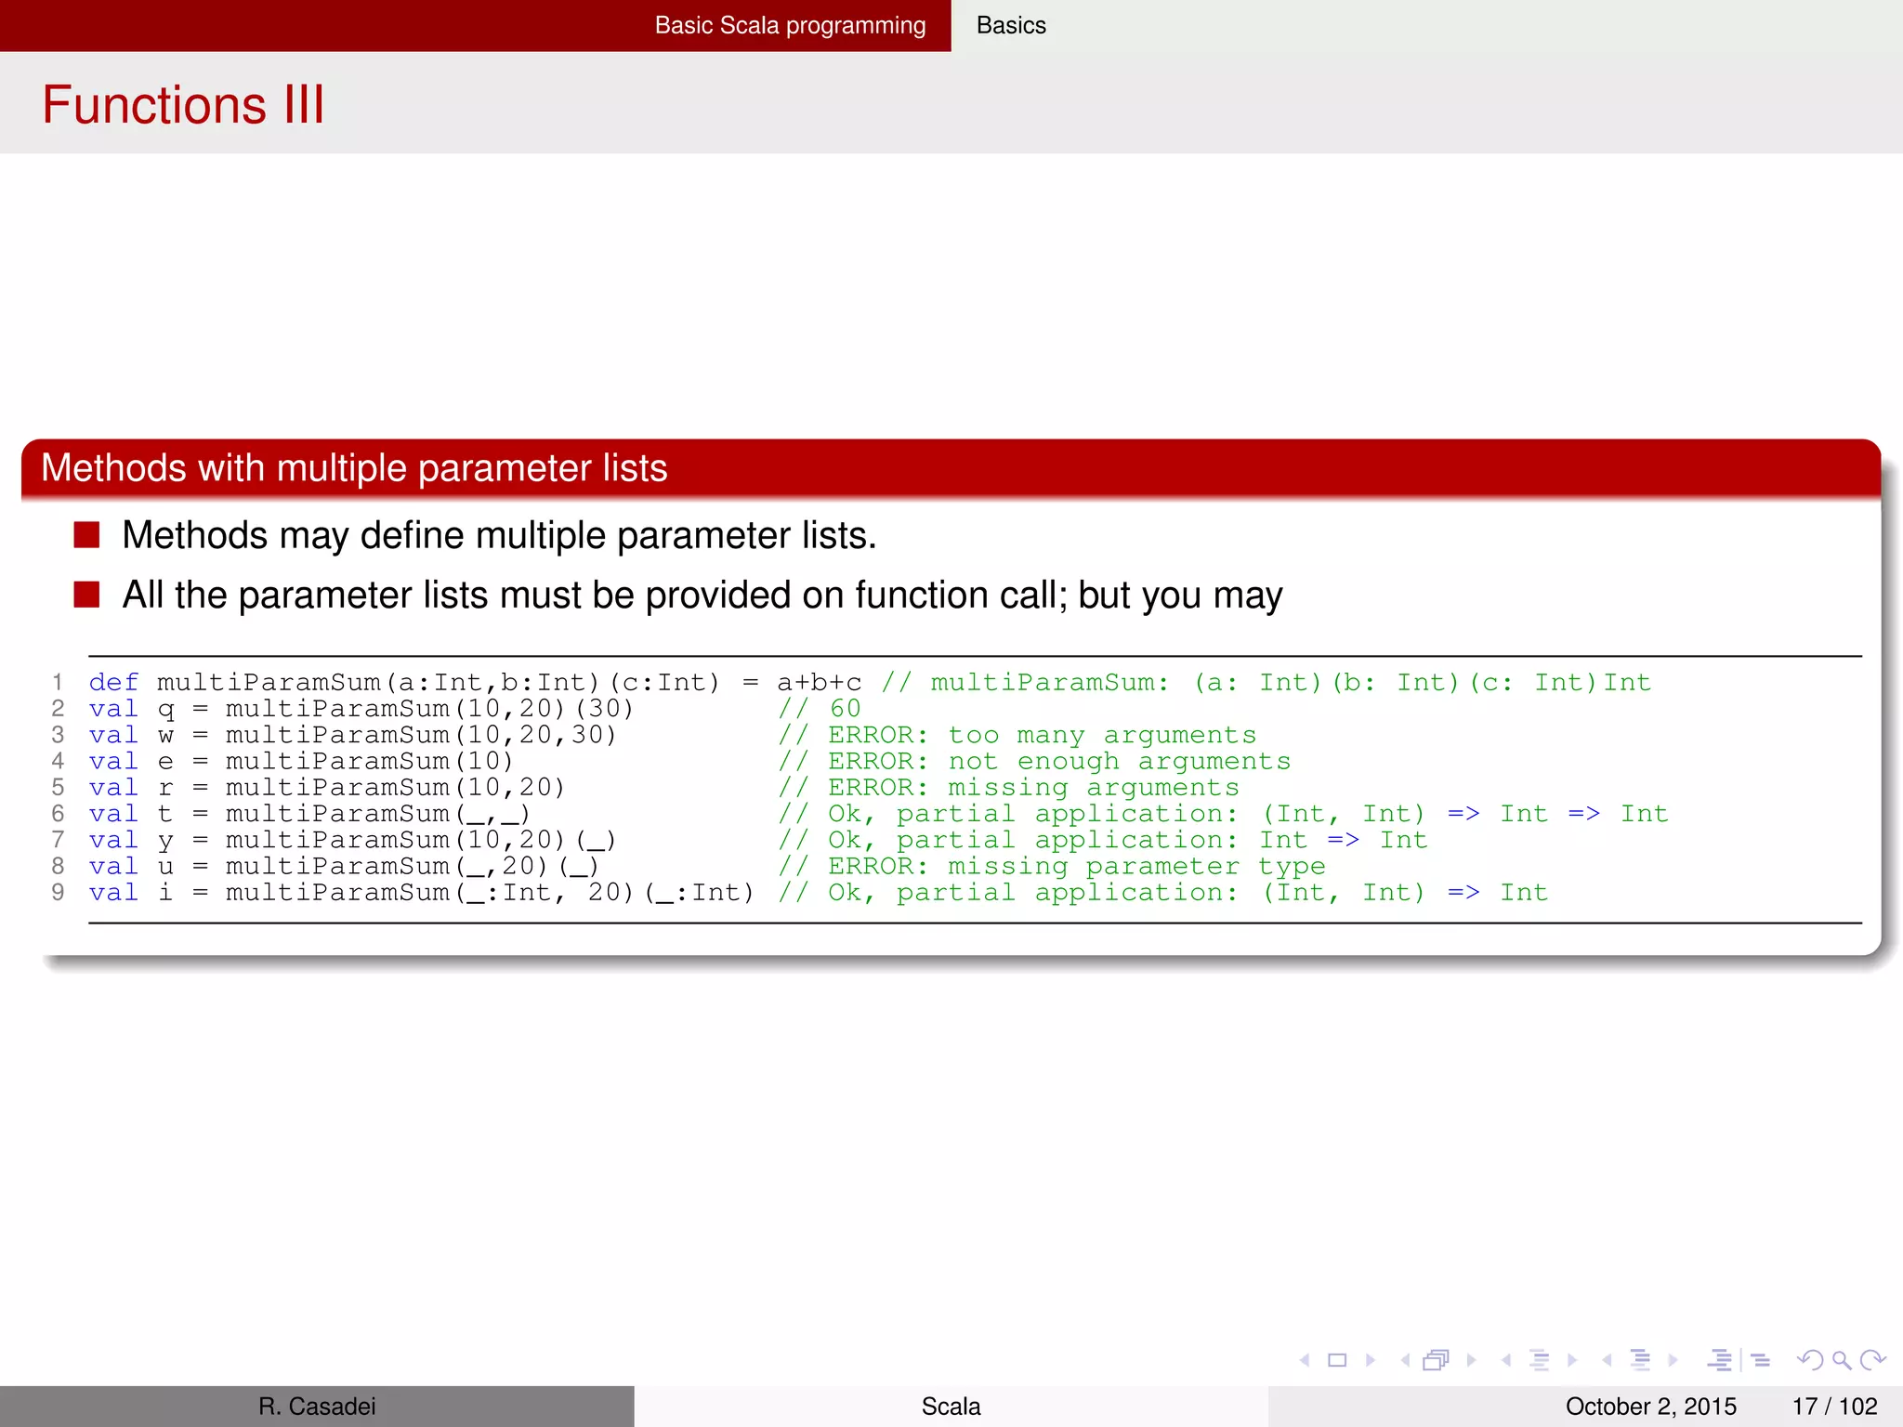1903x1427 pixels.
Task: Click comment 'ERROR: missing parameter type'
Action: (1076, 866)
